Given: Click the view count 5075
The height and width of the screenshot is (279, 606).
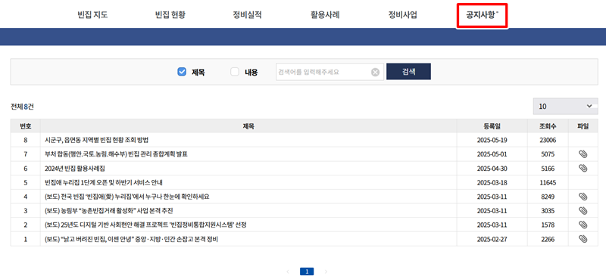Looking at the screenshot, I should (x=548, y=154).
